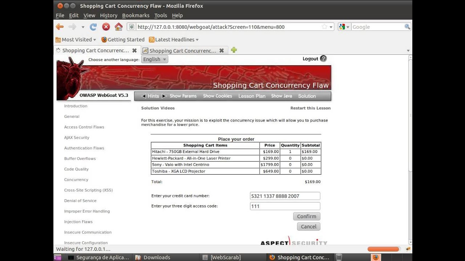Expand the Cross-Site Scripting (XSS) category
Viewport: 465px width, 261px height.
coord(88,190)
